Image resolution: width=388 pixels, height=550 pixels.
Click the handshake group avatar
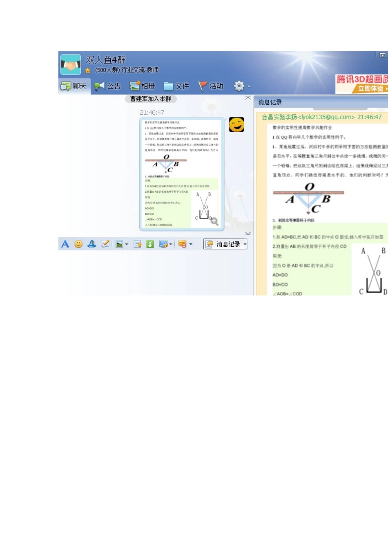pos(70,65)
